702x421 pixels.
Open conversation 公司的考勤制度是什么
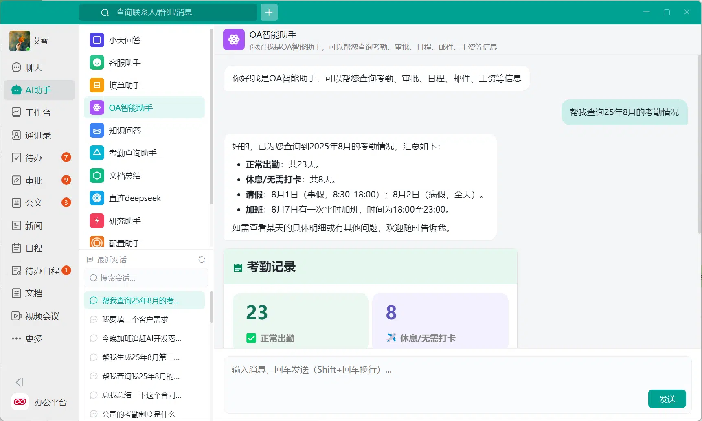pos(144,414)
